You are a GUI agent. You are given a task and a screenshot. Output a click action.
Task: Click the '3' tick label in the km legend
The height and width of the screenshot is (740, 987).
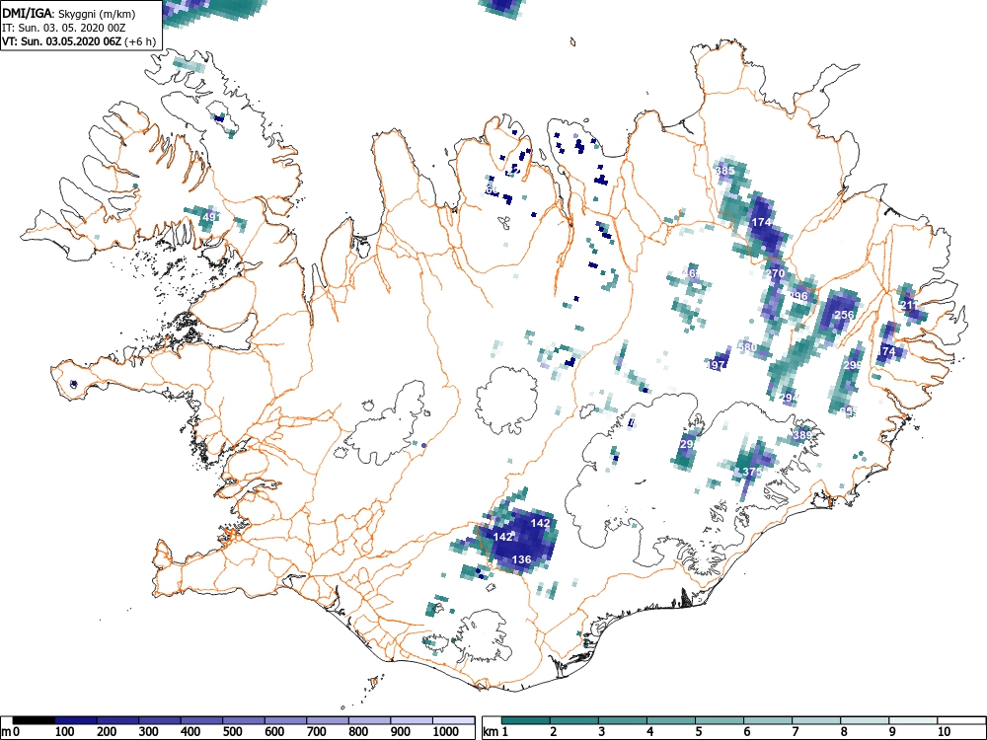coord(602,732)
